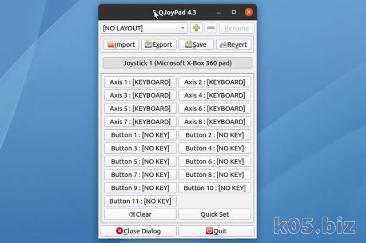366x243 pixels.
Task: Open Button 10 key assignment
Action: pyautogui.click(x=215, y=188)
